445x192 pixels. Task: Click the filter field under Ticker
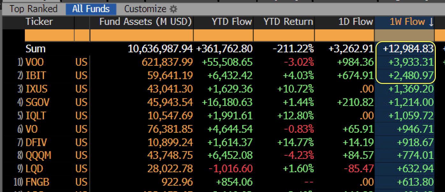click(49, 35)
